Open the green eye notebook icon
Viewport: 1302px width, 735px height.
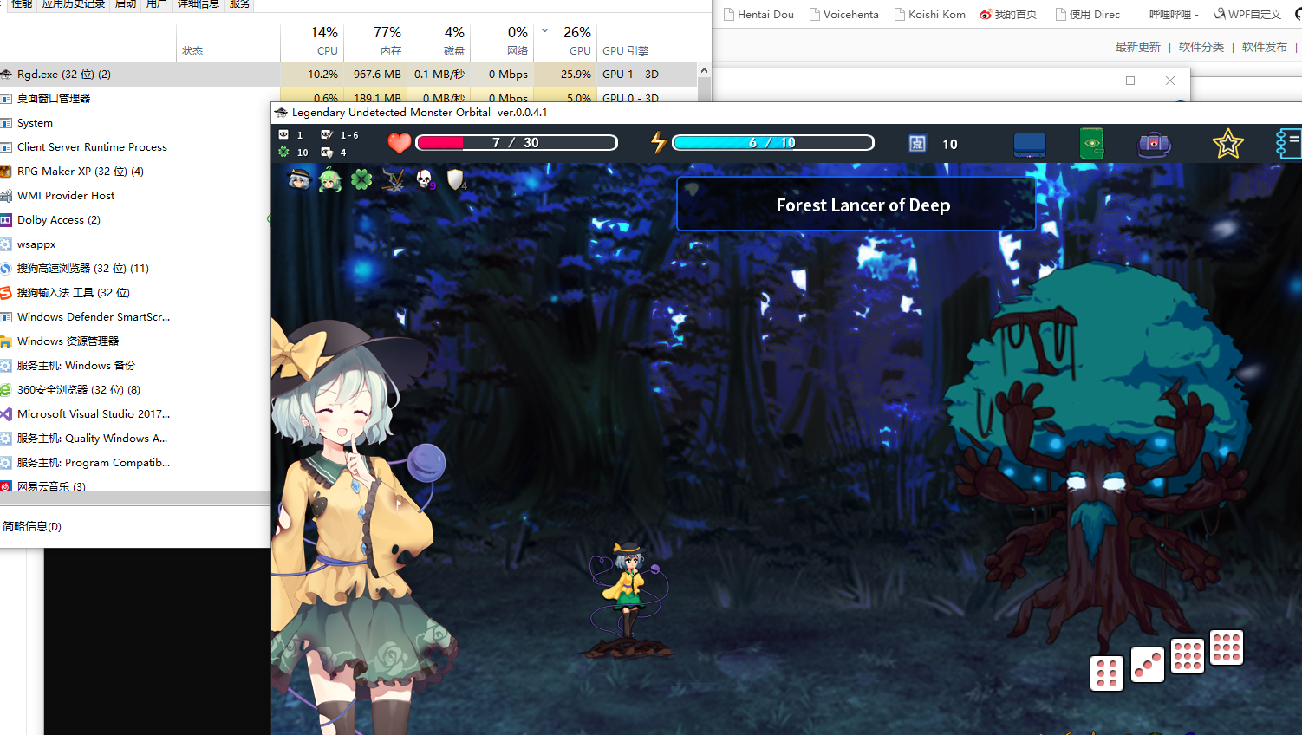pyautogui.click(x=1091, y=144)
